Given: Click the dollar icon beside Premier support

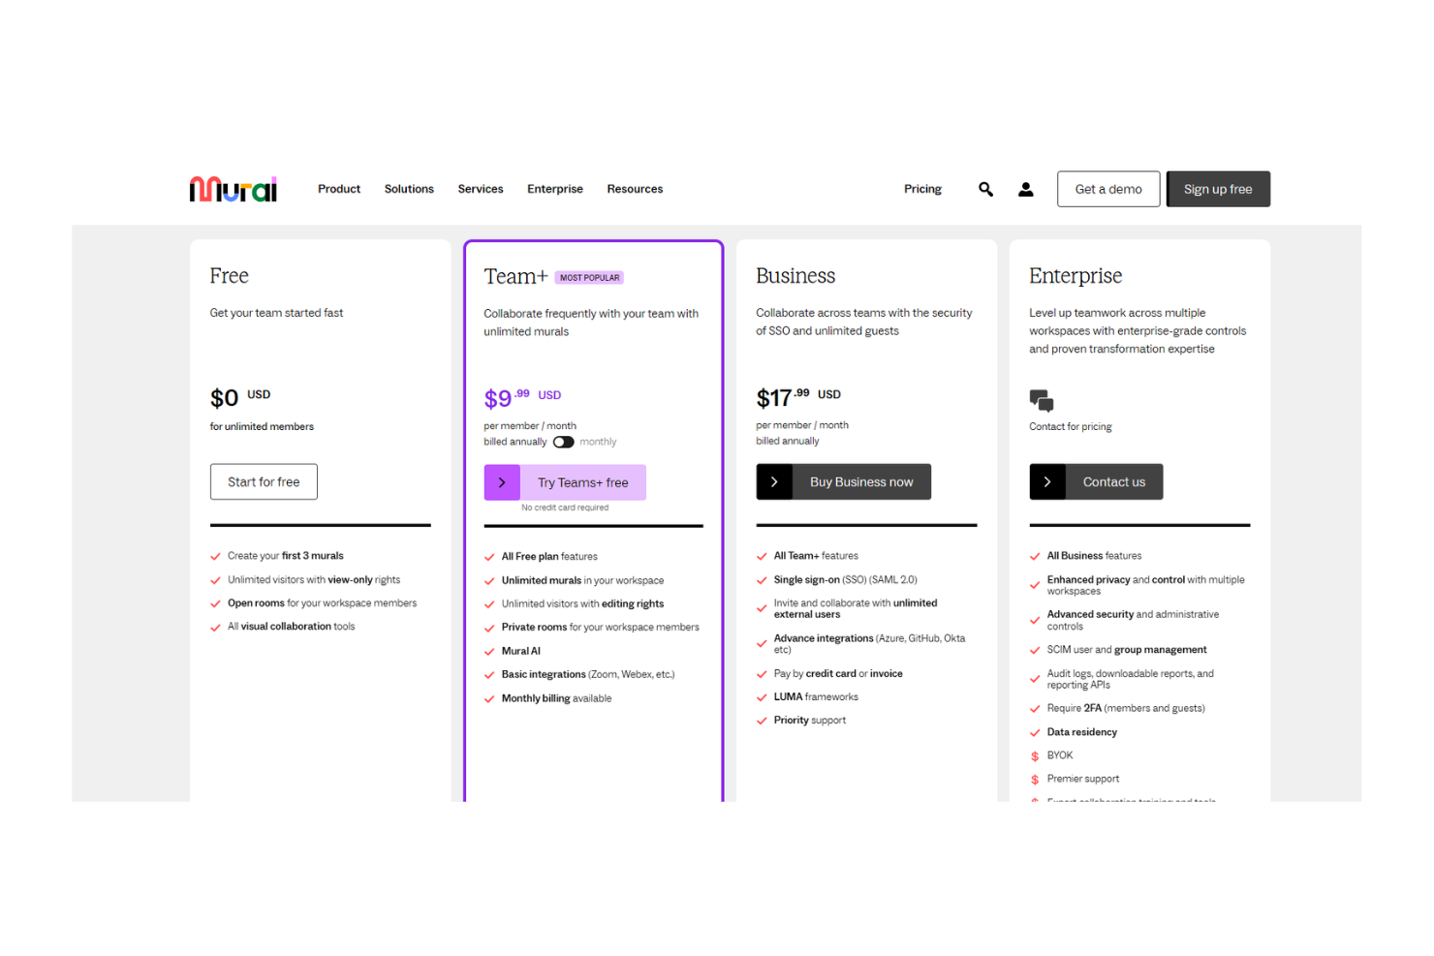Looking at the screenshot, I should pos(1035,780).
